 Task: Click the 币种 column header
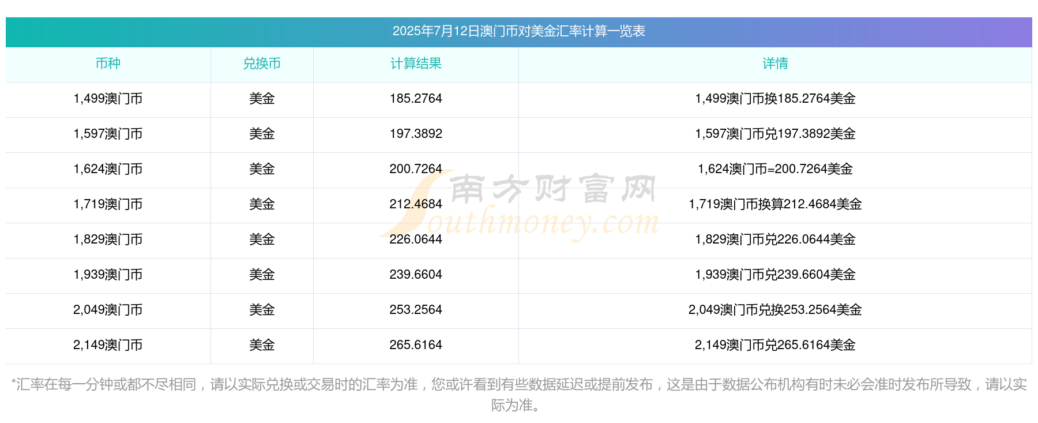[x=108, y=63]
